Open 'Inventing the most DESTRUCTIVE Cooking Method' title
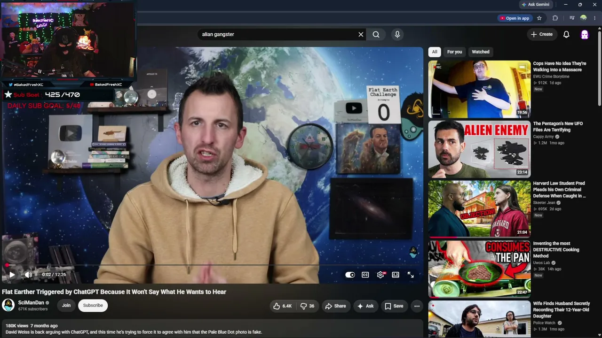The image size is (602, 338). pyautogui.click(x=556, y=250)
